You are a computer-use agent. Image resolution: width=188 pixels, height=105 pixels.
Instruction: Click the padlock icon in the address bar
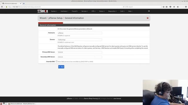6,7
